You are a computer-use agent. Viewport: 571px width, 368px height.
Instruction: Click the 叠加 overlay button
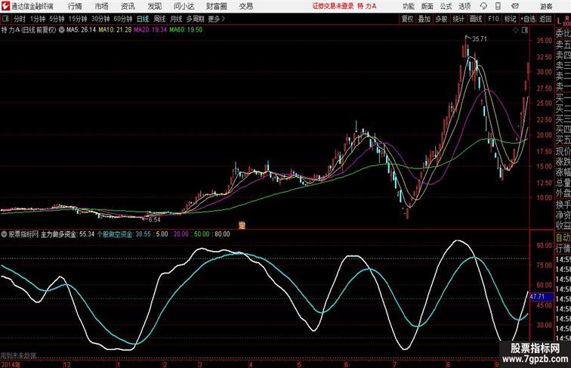[424, 19]
